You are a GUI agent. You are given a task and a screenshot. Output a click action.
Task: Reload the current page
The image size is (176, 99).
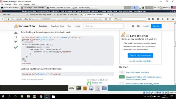point(110,19)
